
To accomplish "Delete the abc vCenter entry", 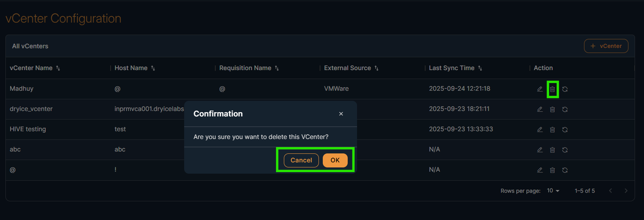I will click(x=552, y=150).
